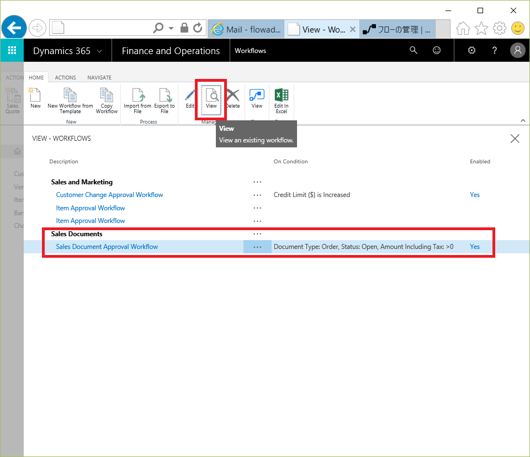Focus the browser address bar field

point(108,28)
